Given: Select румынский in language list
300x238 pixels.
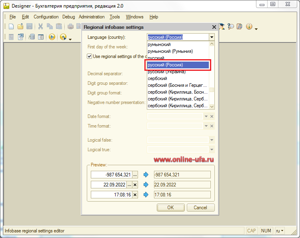Looking at the screenshot, I should tap(178, 44).
